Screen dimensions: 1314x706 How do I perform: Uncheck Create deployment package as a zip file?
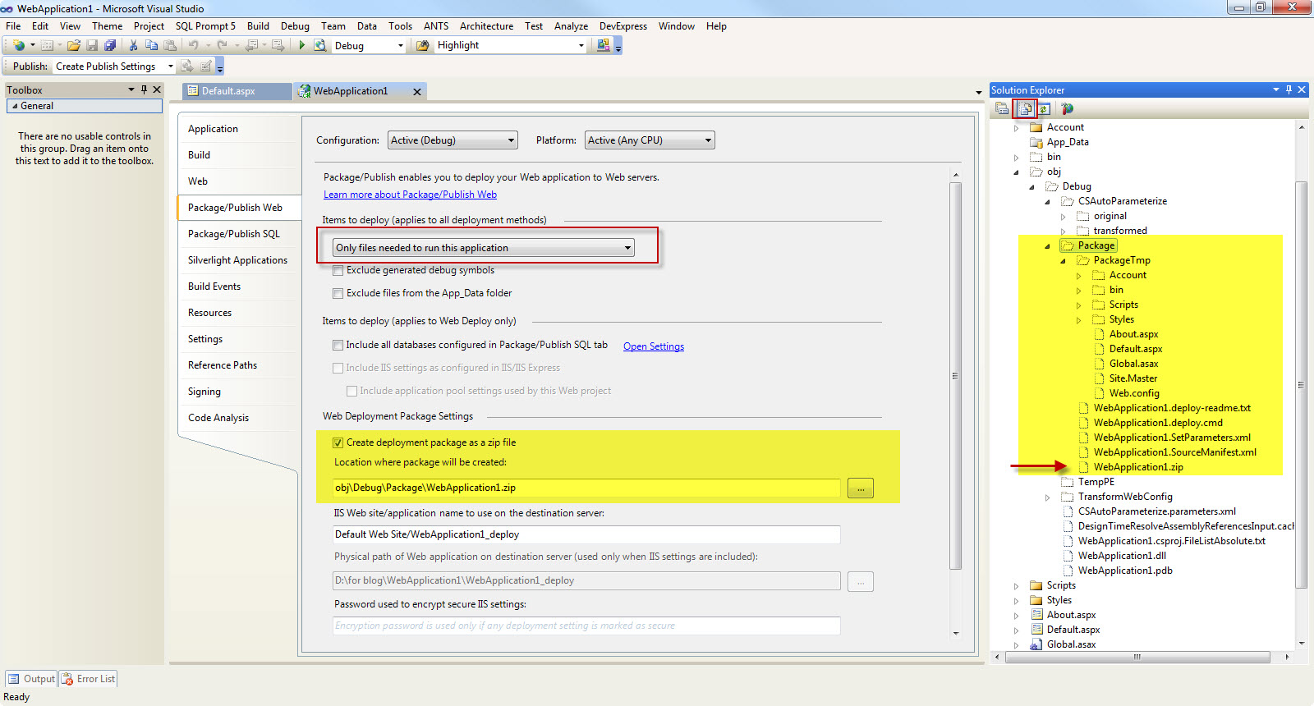(x=338, y=442)
